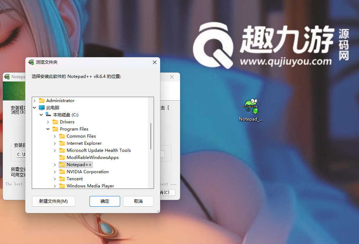Select the Administrator tree label
This screenshot has width=359, height=244.
[x=61, y=101]
